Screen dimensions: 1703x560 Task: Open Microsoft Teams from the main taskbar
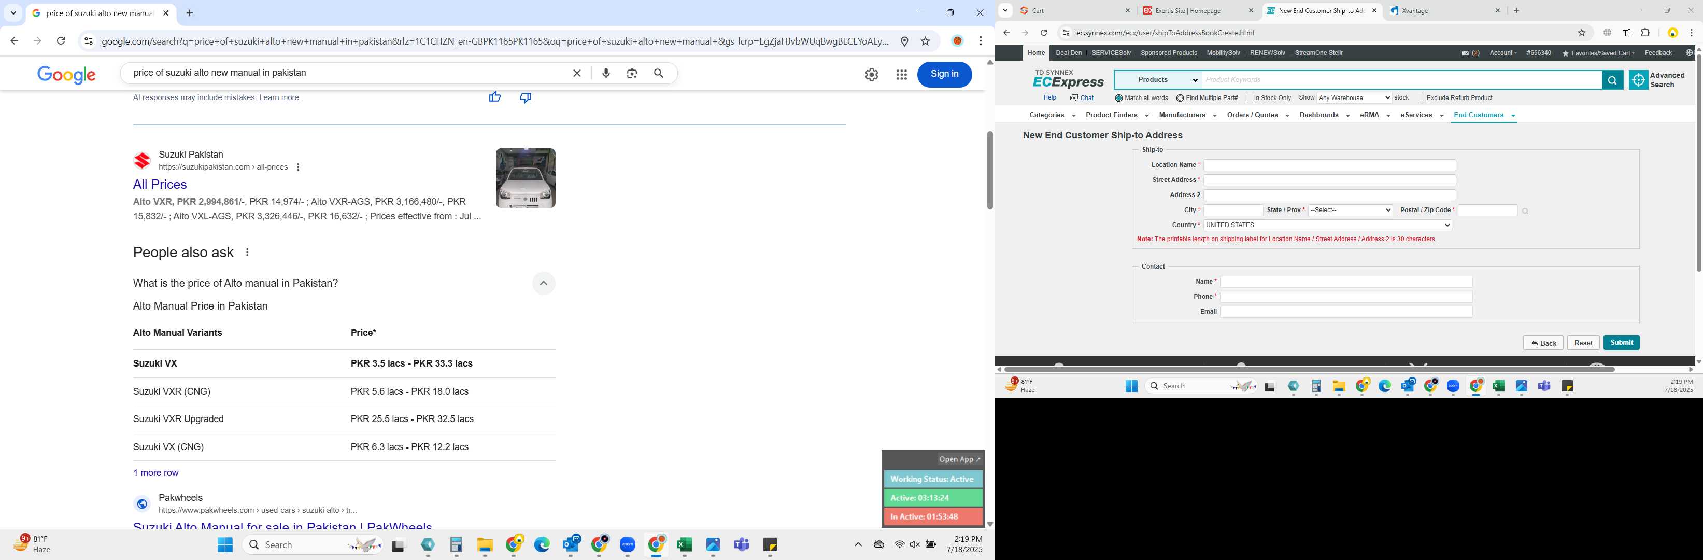click(x=741, y=545)
